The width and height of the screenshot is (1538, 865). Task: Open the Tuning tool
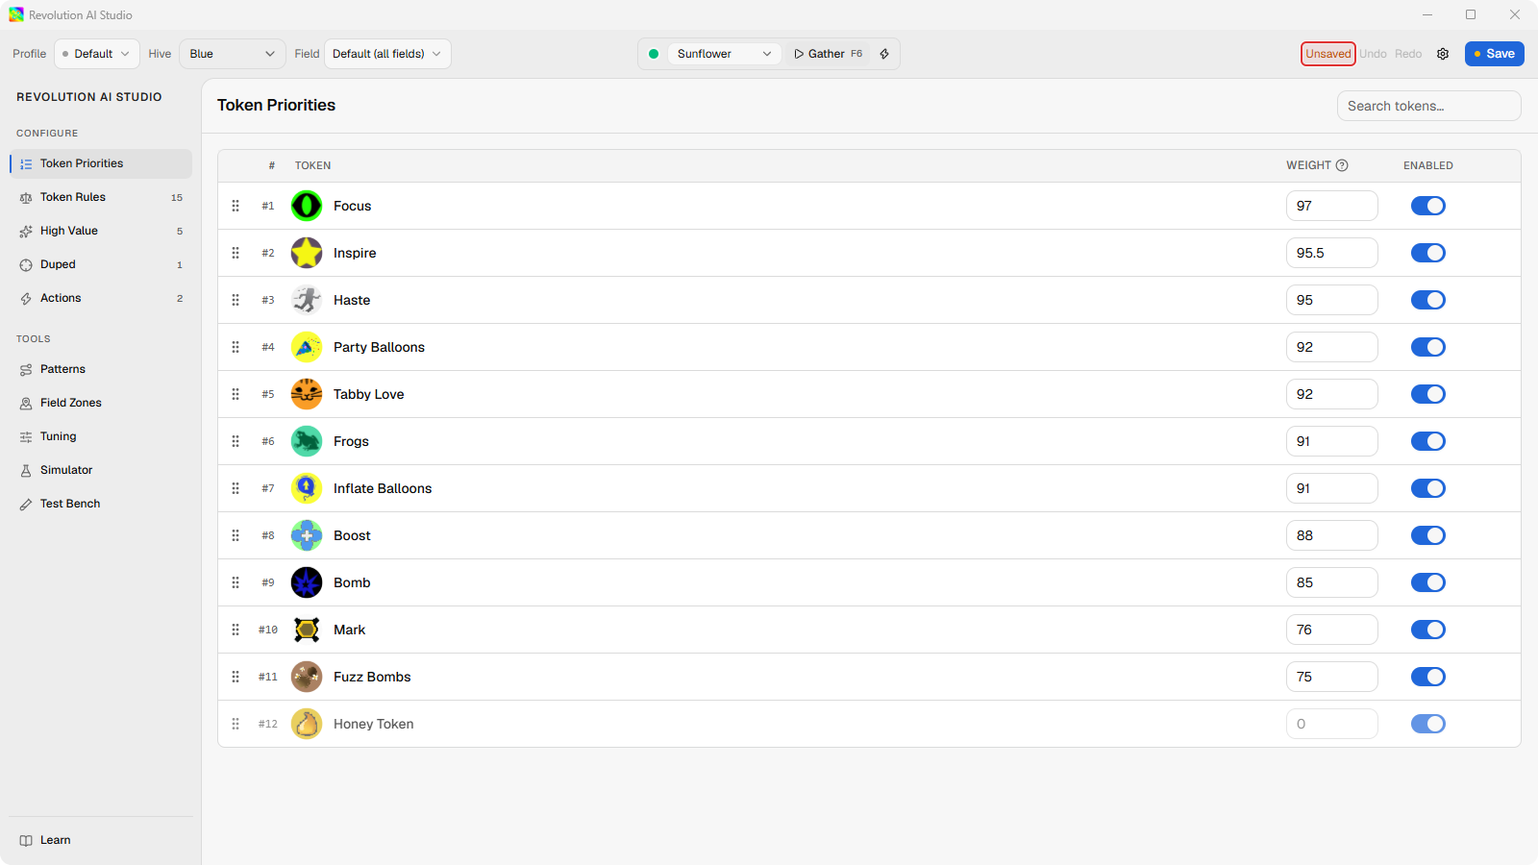click(x=101, y=436)
